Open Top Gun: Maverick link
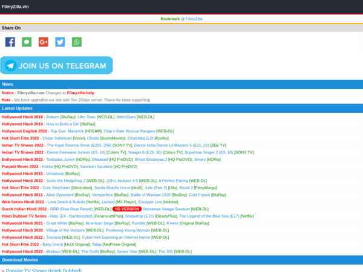 (x=67, y=131)
